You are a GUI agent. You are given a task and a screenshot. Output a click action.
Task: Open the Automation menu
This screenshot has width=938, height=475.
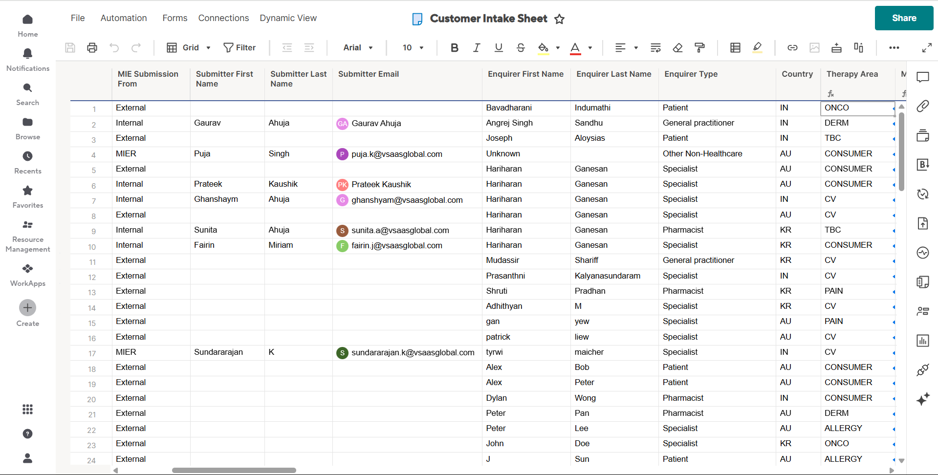coord(124,18)
